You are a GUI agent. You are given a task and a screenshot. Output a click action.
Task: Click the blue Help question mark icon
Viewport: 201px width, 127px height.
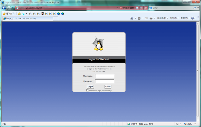click(192, 18)
